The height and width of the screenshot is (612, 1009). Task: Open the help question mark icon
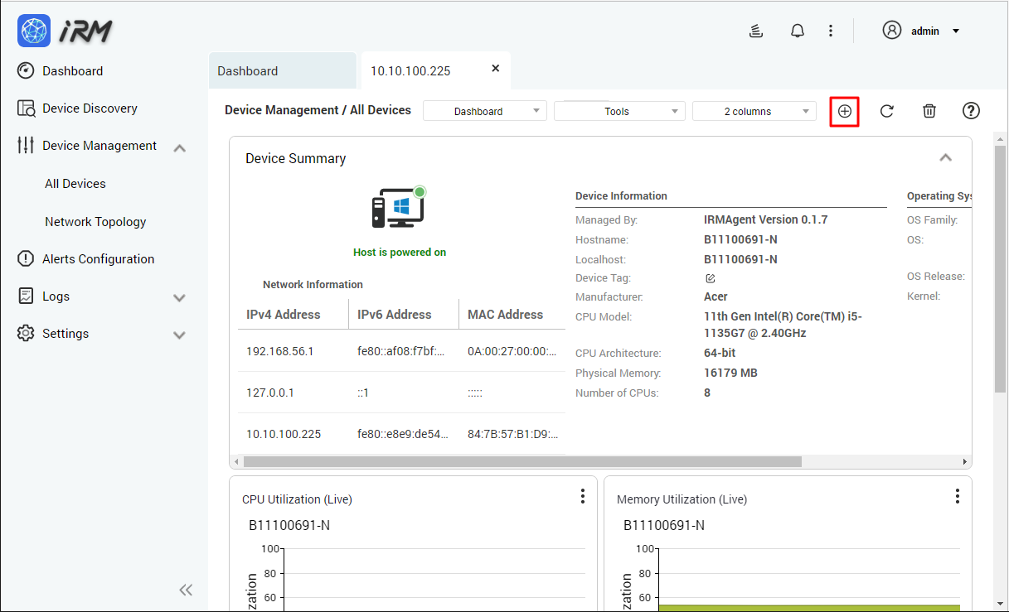click(x=971, y=110)
